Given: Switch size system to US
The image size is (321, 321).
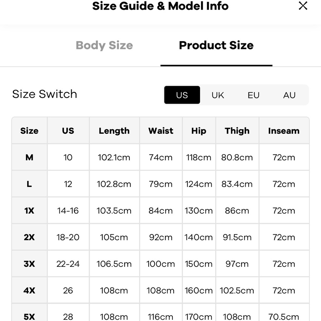Looking at the screenshot, I should (x=182, y=95).
